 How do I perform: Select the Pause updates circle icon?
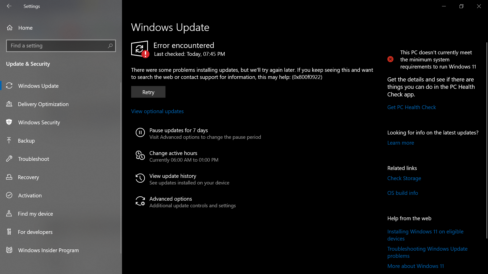pyautogui.click(x=140, y=132)
